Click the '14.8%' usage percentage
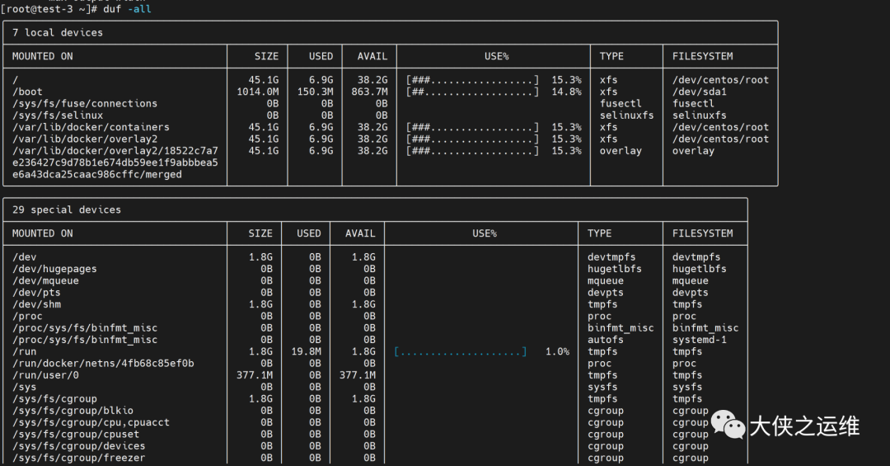The height and width of the screenshot is (466, 890). [566, 92]
